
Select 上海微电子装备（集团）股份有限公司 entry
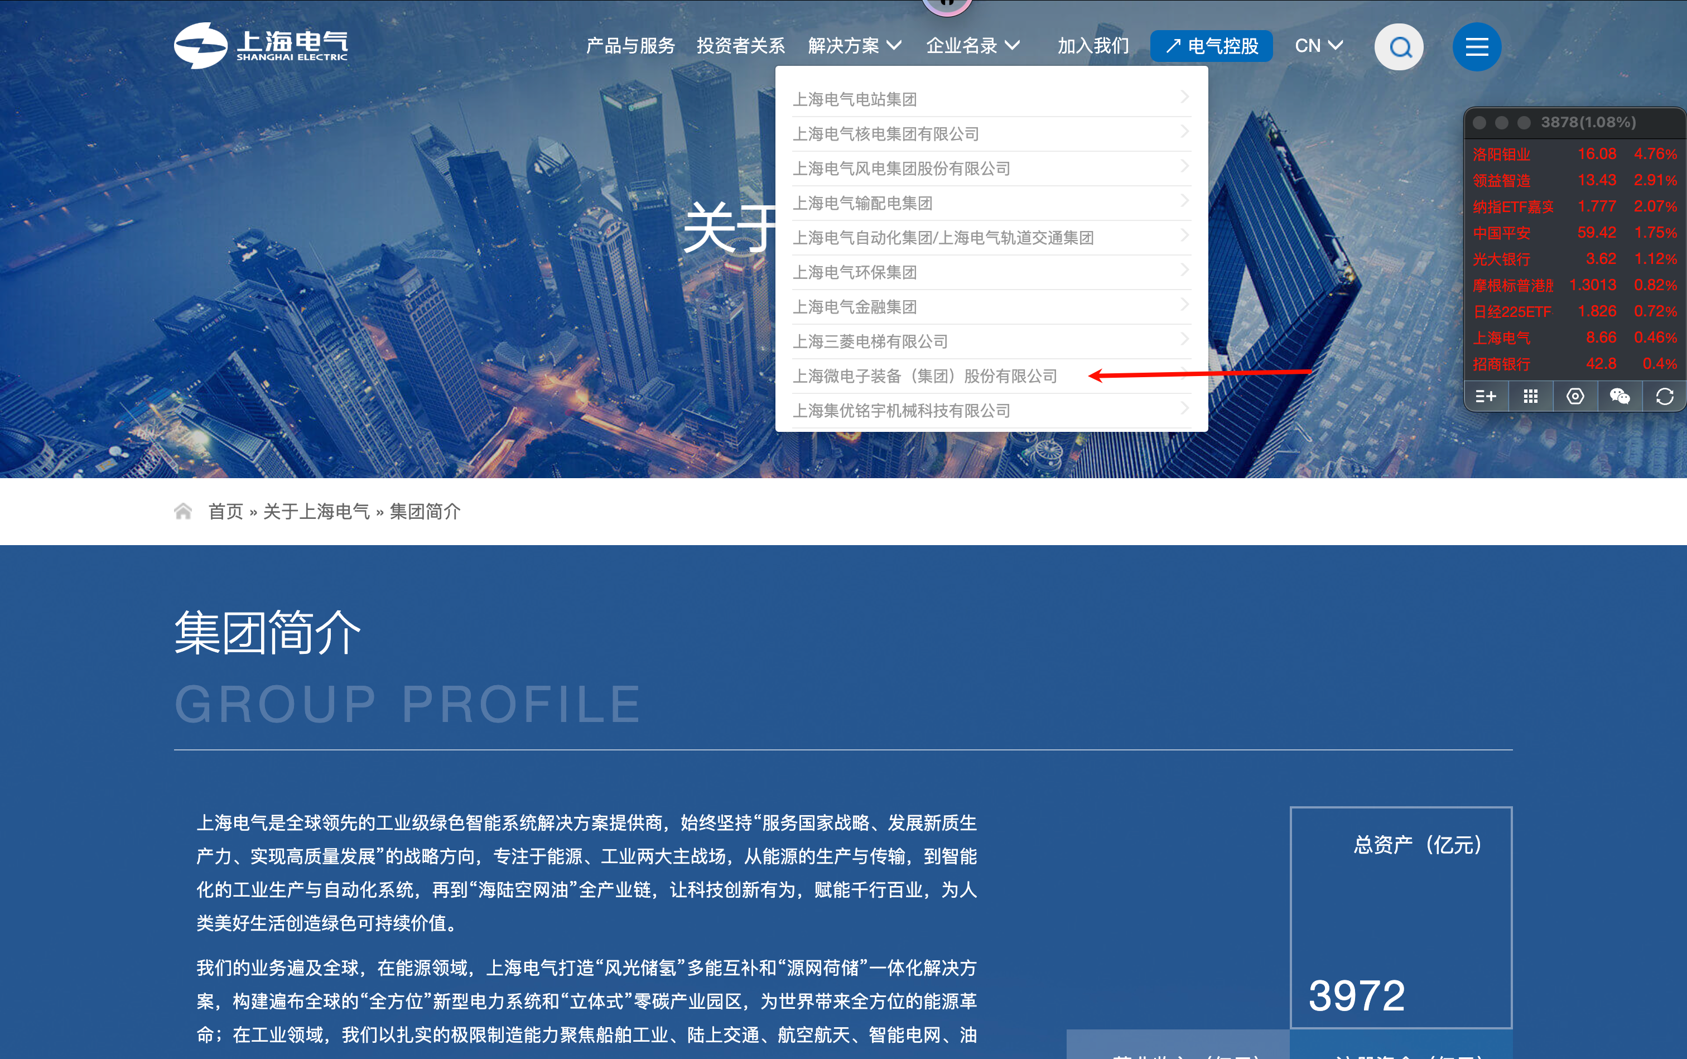click(x=924, y=376)
